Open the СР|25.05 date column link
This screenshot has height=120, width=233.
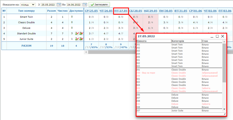91,11
